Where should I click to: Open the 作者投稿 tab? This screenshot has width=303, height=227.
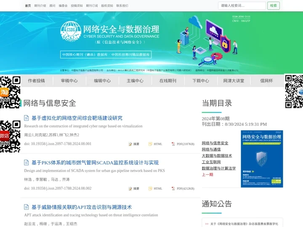click(x=36, y=81)
